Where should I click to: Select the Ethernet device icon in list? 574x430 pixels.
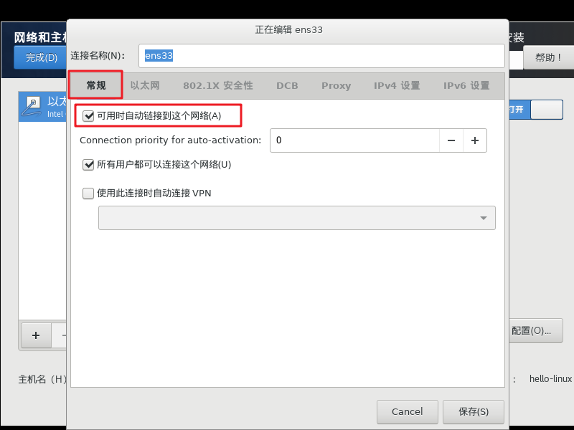[31, 107]
